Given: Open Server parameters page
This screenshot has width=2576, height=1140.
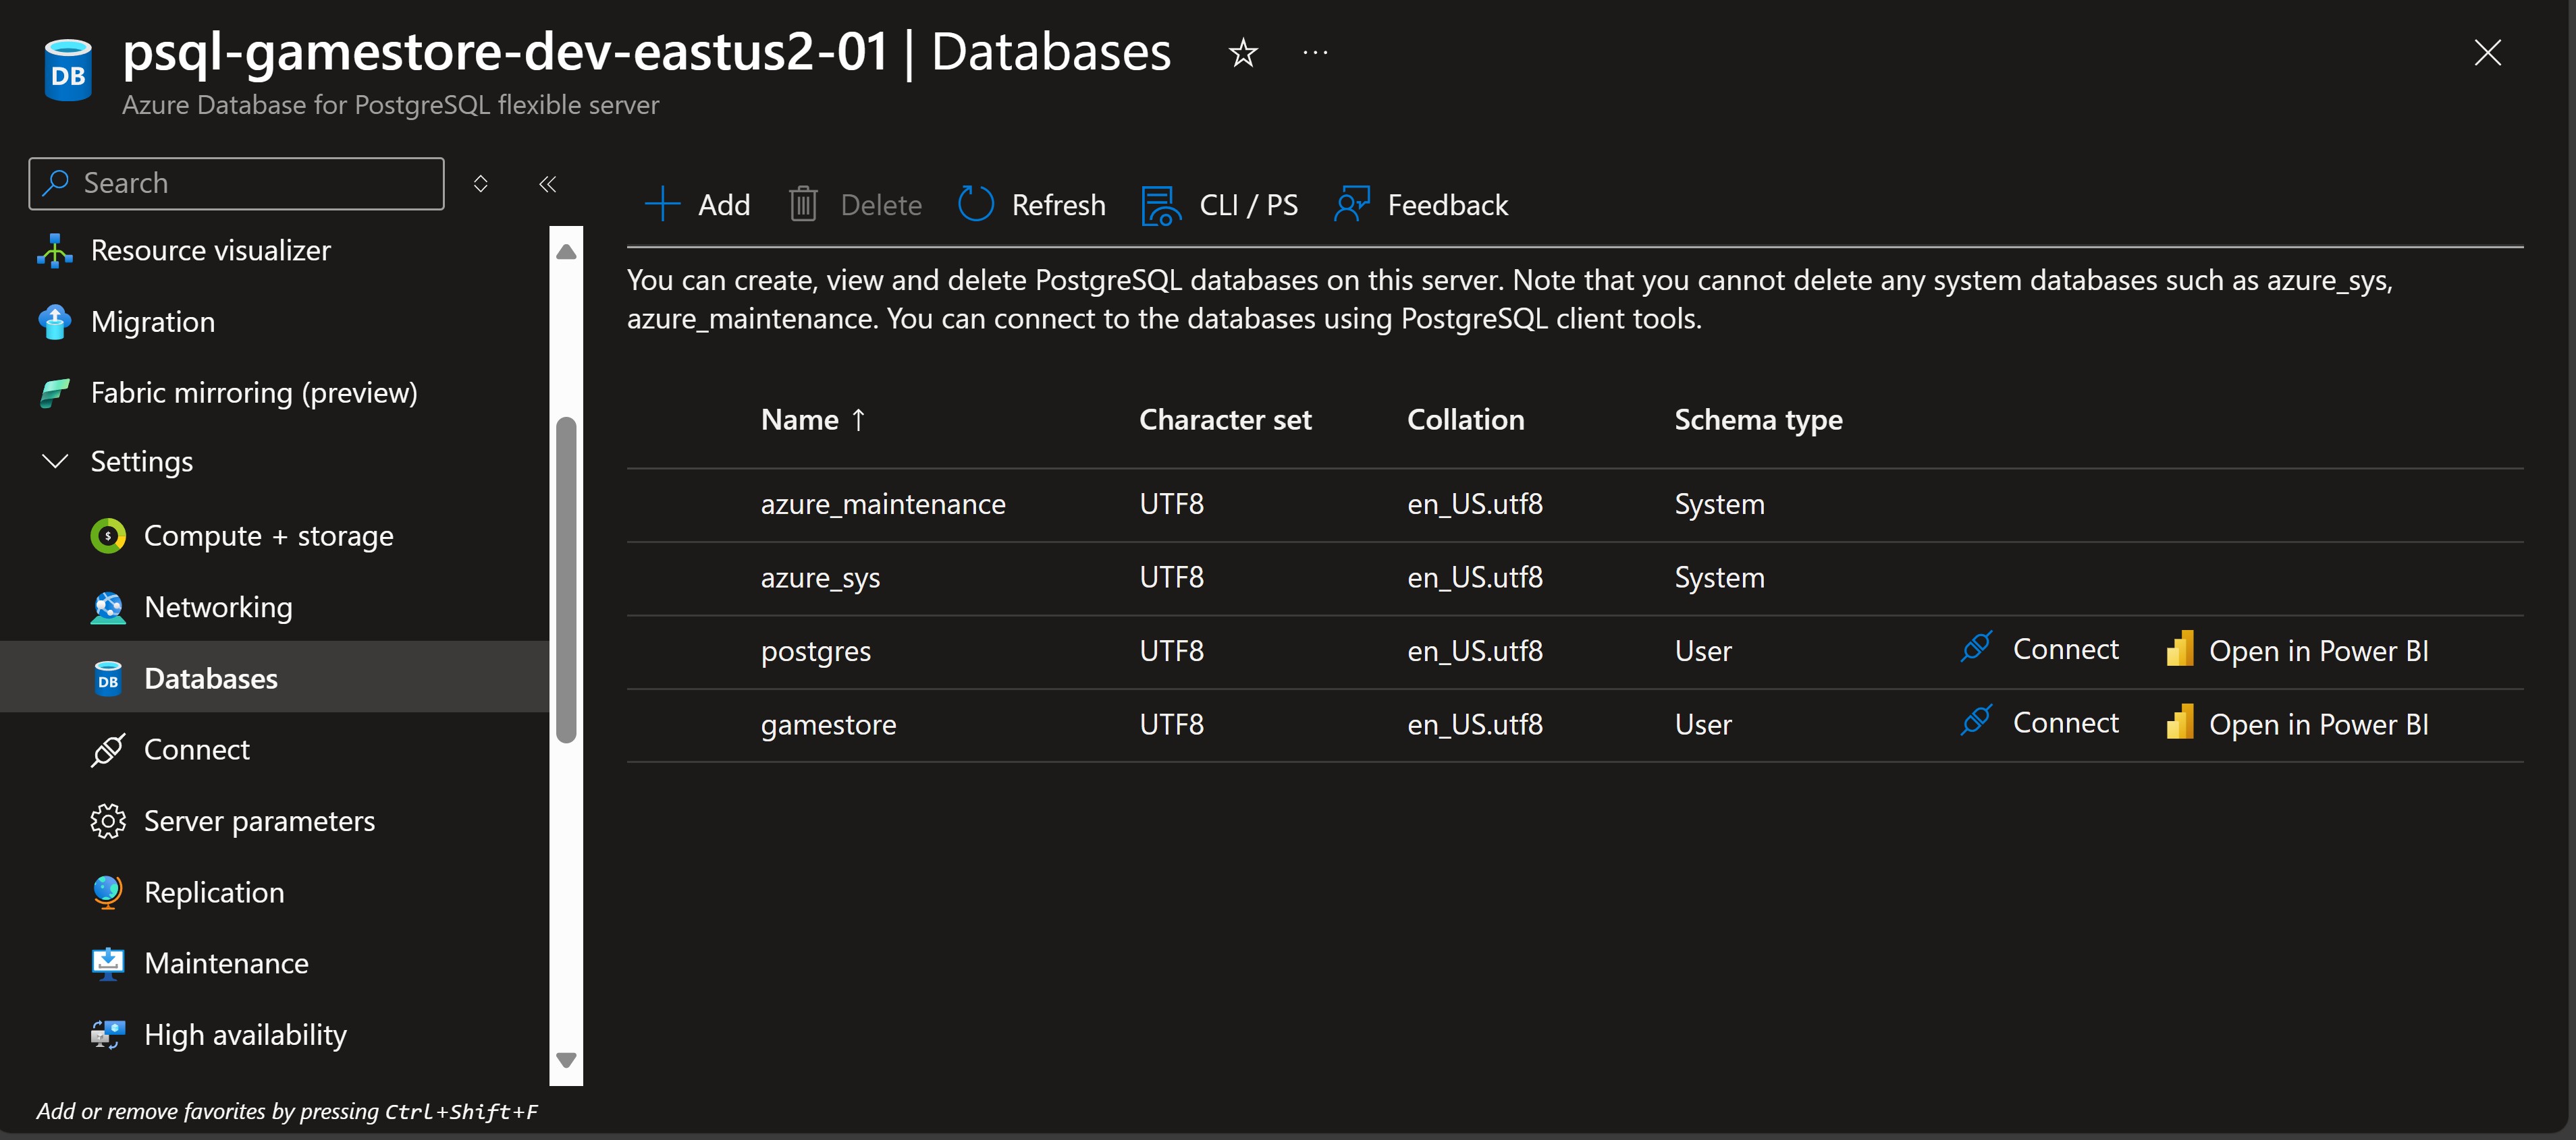Looking at the screenshot, I should coord(259,820).
